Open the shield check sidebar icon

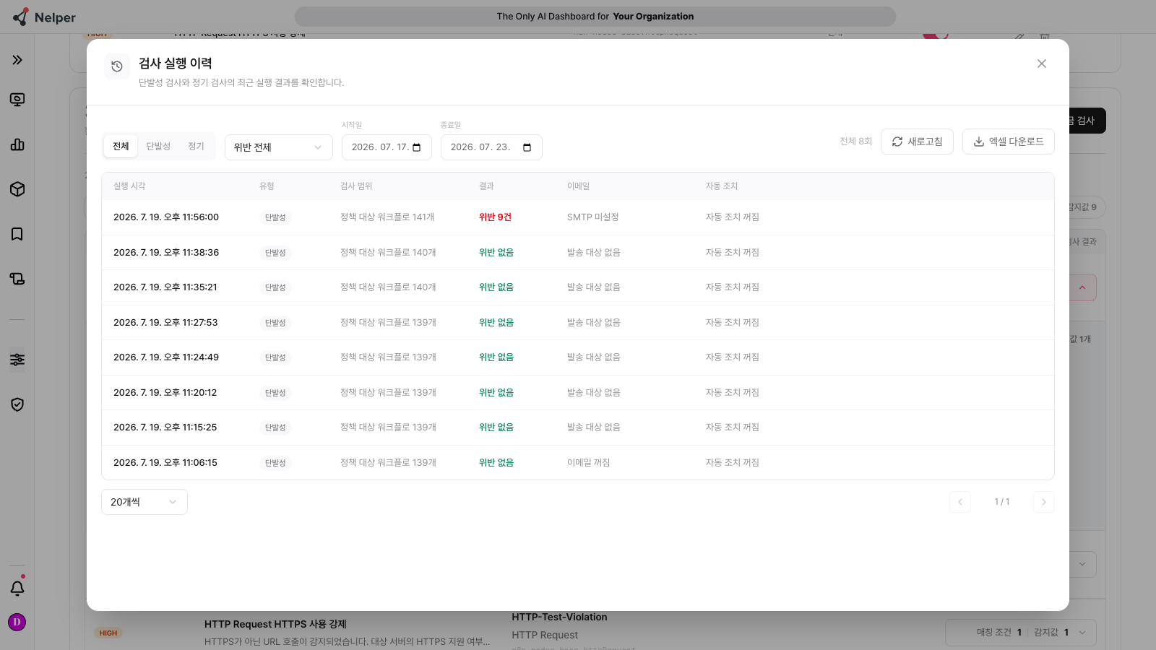(17, 404)
